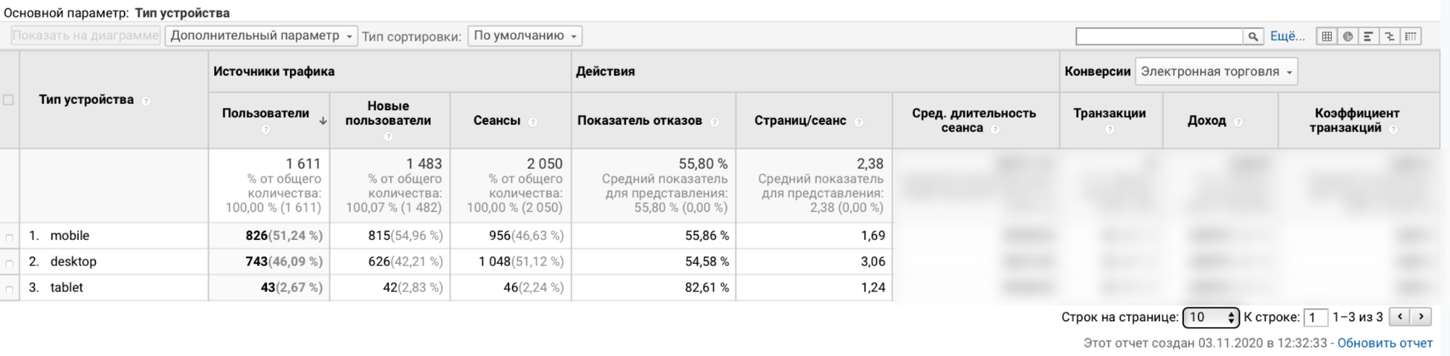The width and height of the screenshot is (1450, 356).
Task: Switch to the data table view icon
Action: [1327, 36]
